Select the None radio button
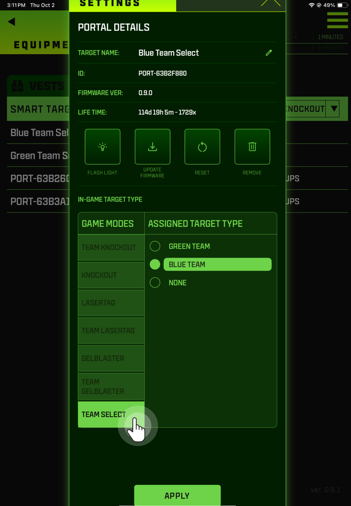Screen dimensions: 351x506 click(x=155, y=283)
